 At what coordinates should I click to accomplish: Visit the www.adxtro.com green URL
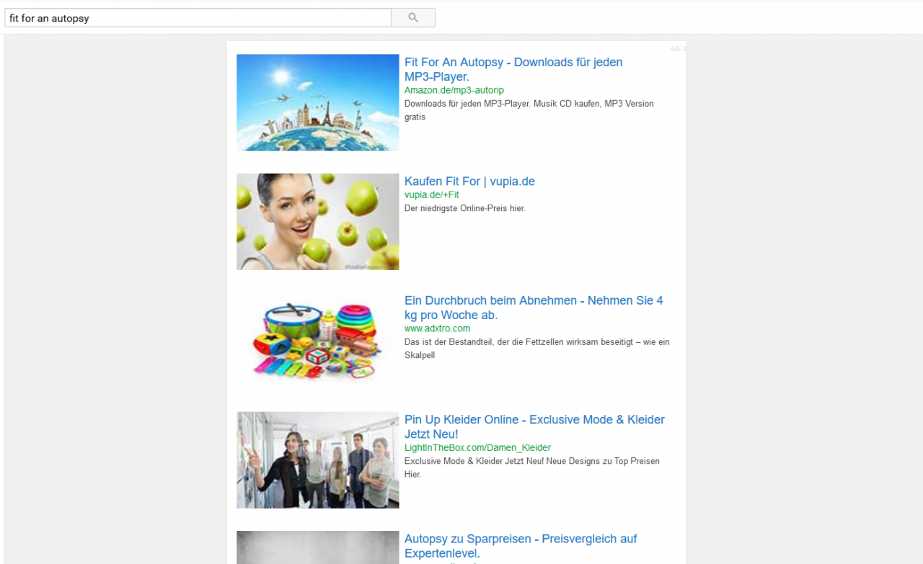(x=437, y=328)
